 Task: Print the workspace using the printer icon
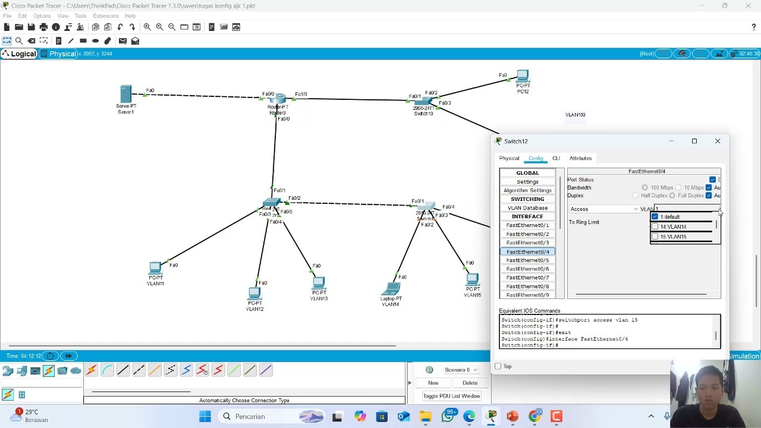[x=43, y=27]
